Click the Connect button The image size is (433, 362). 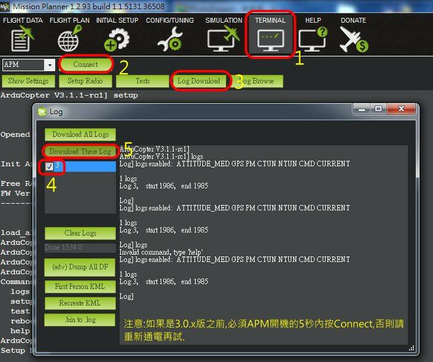click(86, 64)
